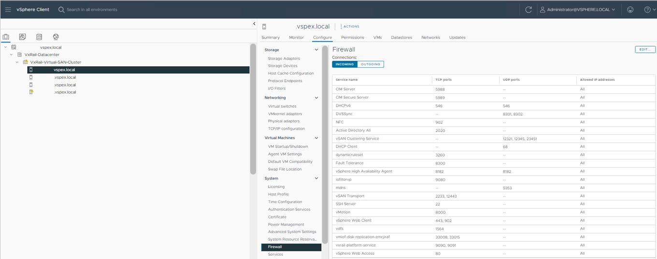
Task: Switch to Networking inventory view icon
Action: pos(56,37)
